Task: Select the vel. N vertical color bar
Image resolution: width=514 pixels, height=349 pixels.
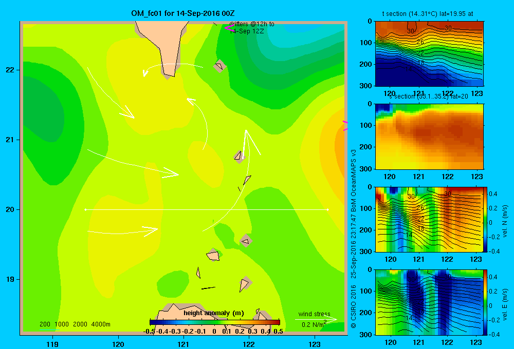Action: point(486,219)
